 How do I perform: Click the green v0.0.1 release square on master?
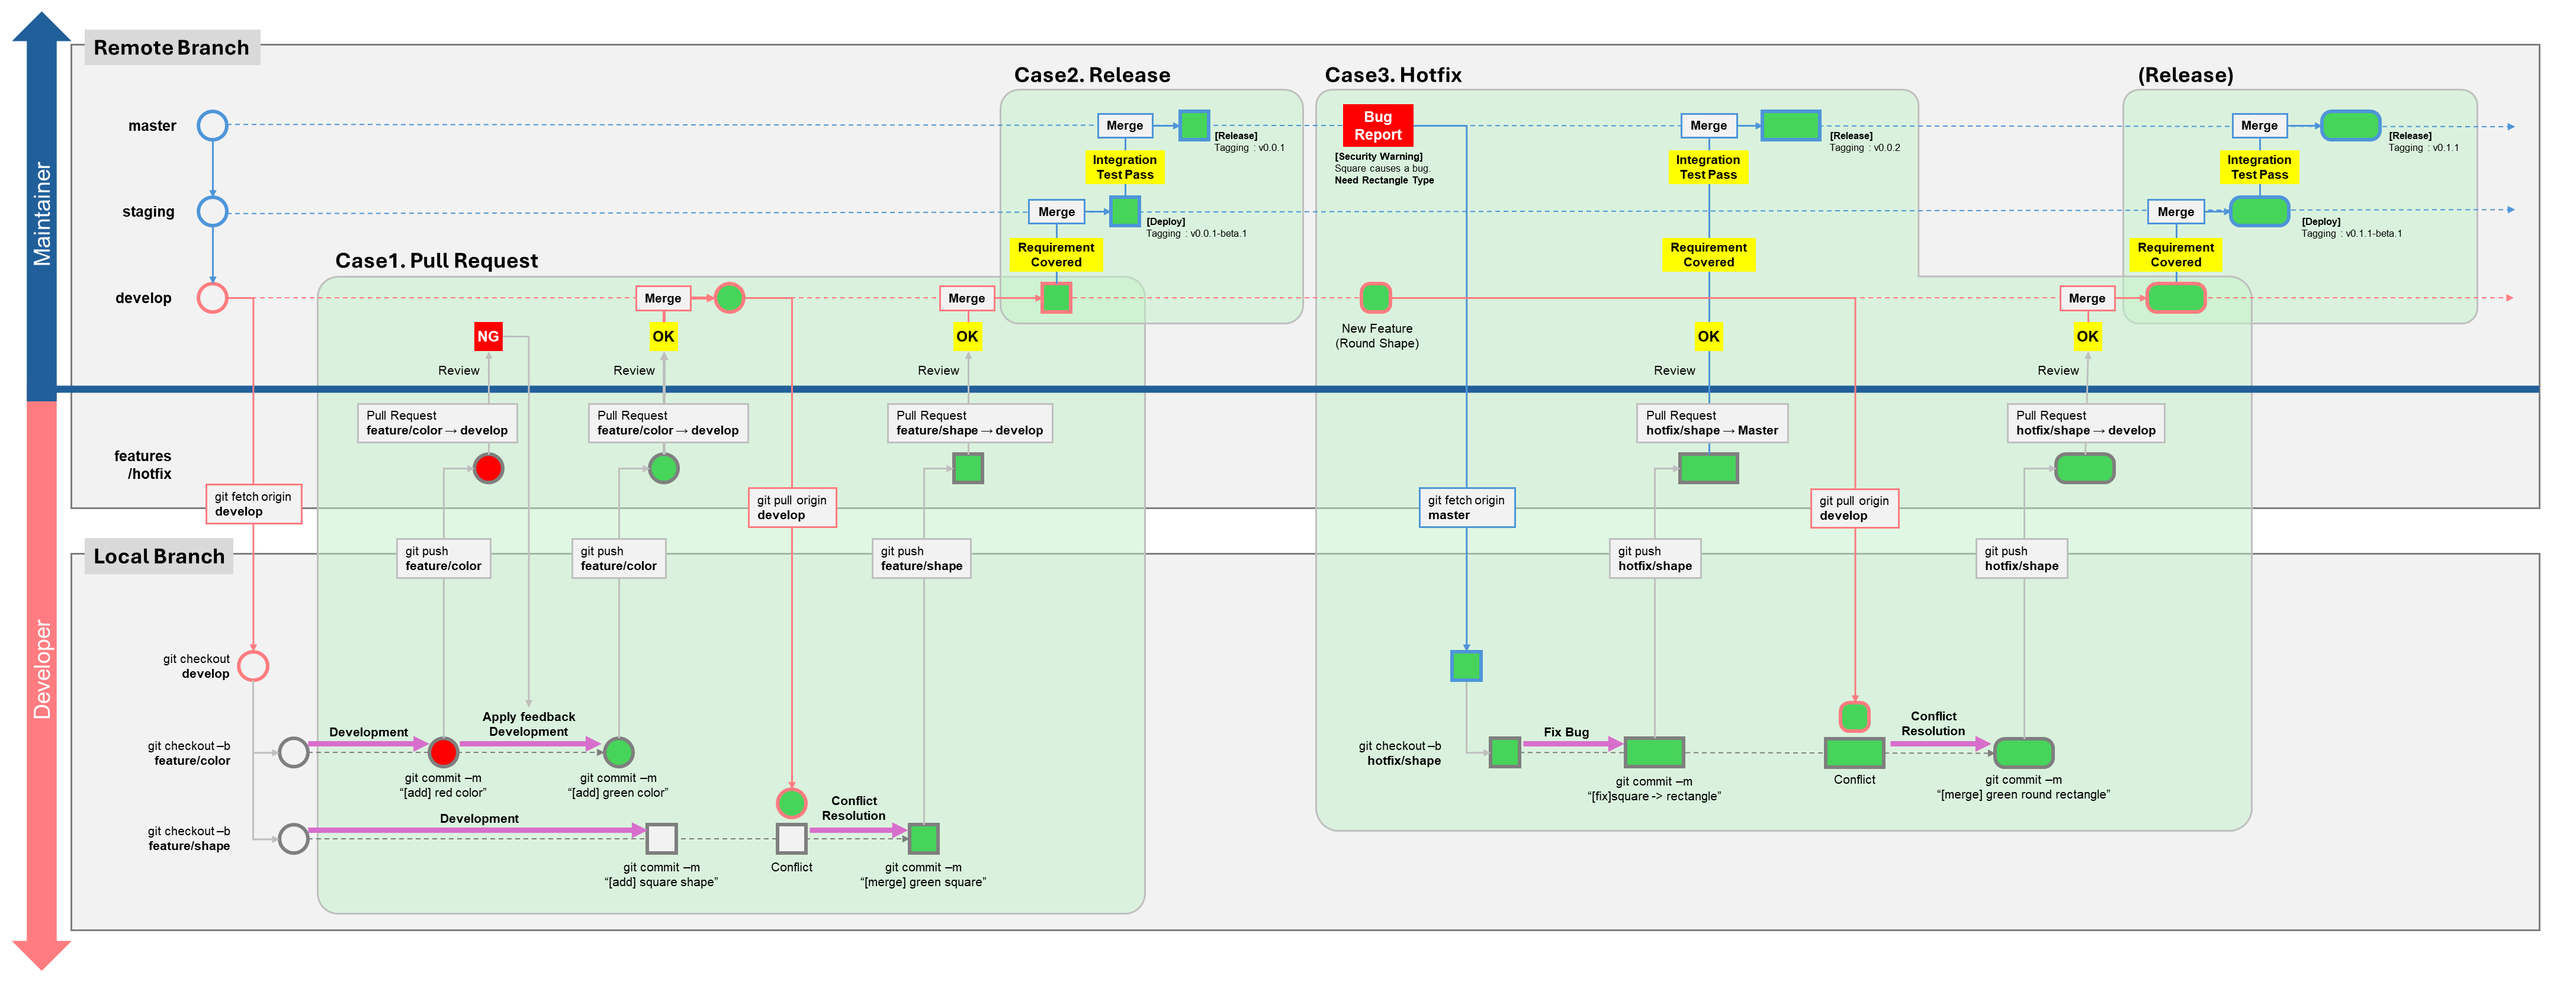point(1194,125)
